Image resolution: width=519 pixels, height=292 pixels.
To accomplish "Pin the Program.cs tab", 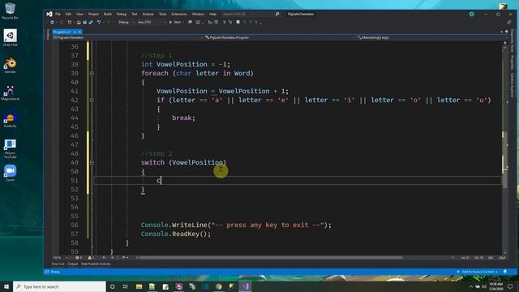I will pos(75,32).
